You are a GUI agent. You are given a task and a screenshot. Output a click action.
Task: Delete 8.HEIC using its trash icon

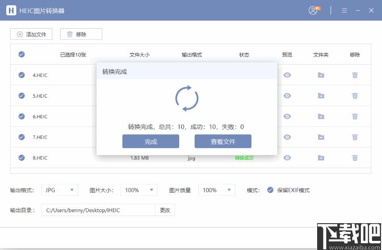355,158
